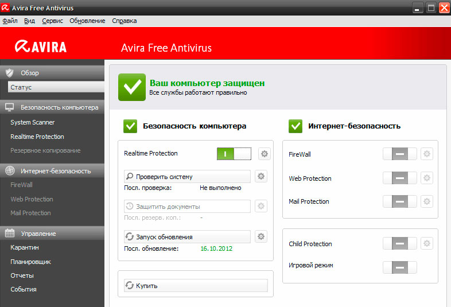
Task: Open Резервное копирование in sidebar
Action: click(x=45, y=150)
